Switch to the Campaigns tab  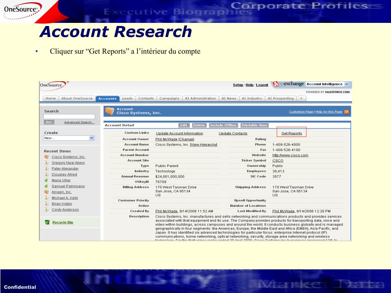click(169, 98)
